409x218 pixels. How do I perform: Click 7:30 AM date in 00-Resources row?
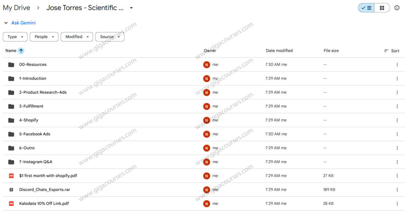coord(276,64)
